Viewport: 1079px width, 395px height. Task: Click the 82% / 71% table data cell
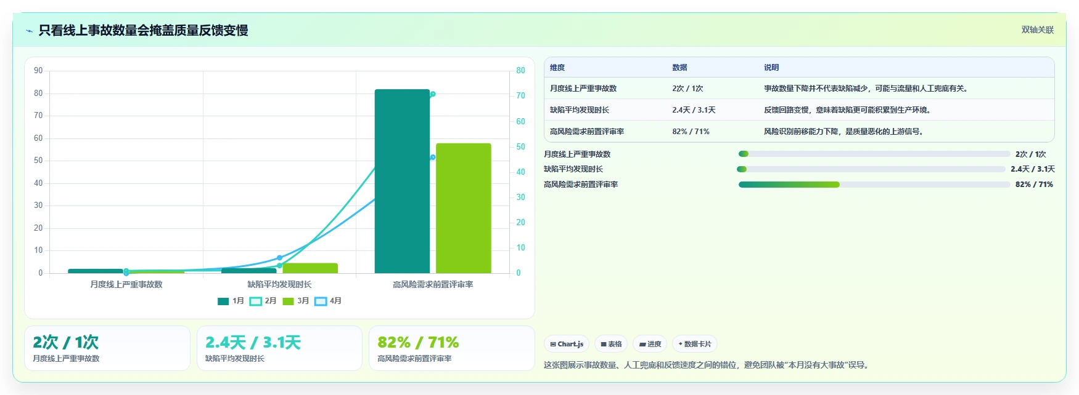coord(691,132)
